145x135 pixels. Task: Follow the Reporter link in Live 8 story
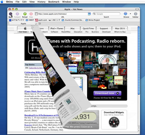(28, 125)
